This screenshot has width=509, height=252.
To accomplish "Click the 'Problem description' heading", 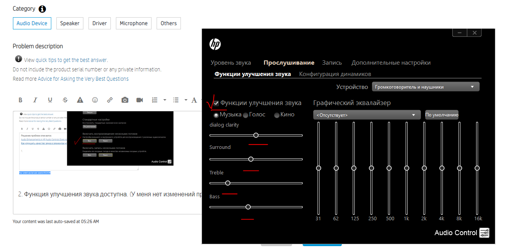I will [x=38, y=46].
